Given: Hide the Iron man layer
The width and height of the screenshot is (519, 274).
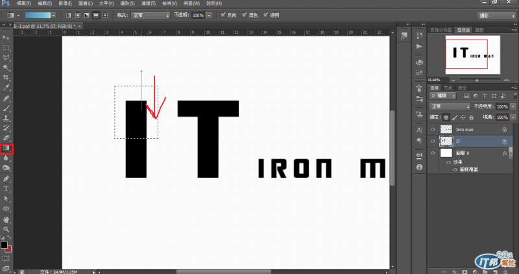Looking at the screenshot, I should click(433, 130).
